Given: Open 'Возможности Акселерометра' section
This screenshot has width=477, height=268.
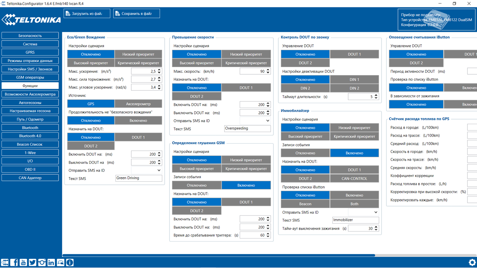Looking at the screenshot, I should 30,94.
